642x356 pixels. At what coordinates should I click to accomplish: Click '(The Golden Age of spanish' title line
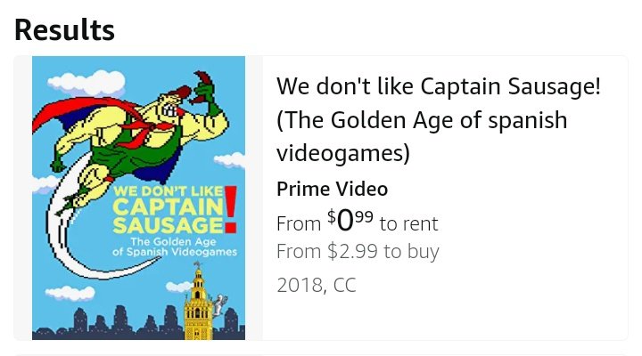pyautogui.click(x=422, y=120)
